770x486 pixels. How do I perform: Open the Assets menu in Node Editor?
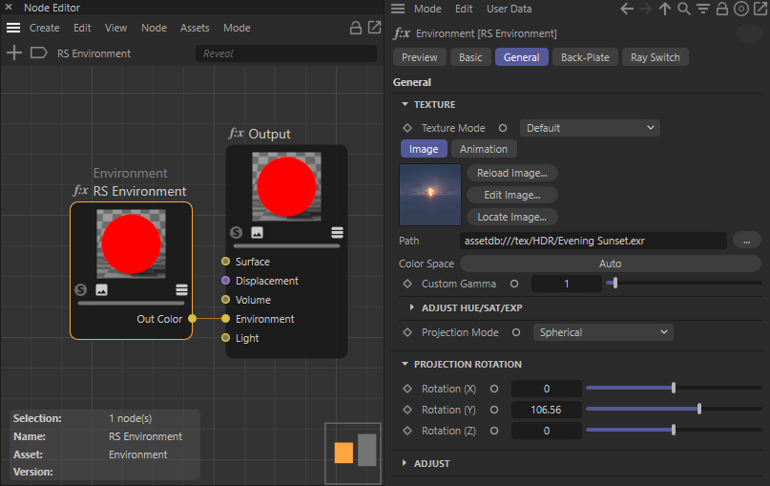coord(195,28)
